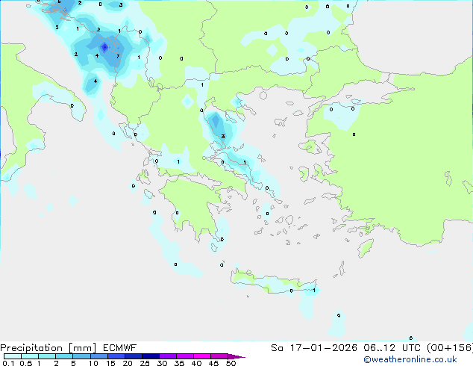473x366 pixels.
Task: Pick the 40–45 mm bright magenta swatch
Action: coord(202,356)
